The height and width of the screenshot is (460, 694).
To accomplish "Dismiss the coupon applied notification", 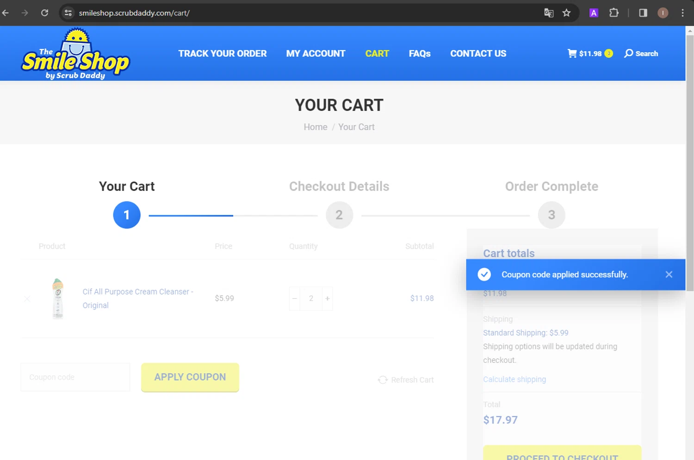I will (x=669, y=275).
